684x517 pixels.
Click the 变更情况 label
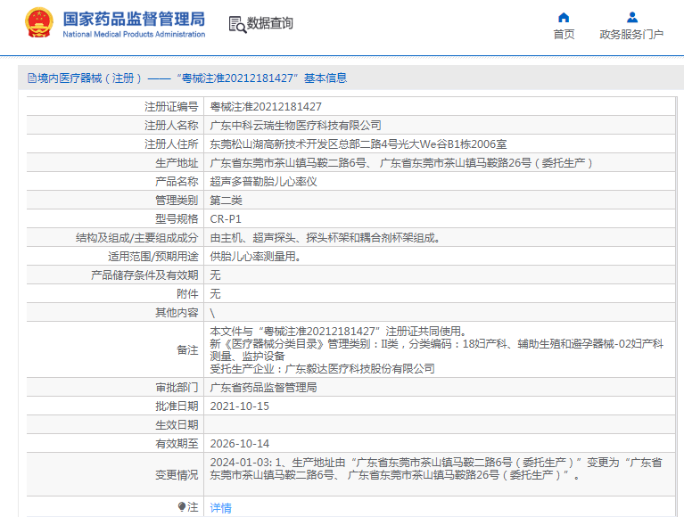[x=177, y=475]
